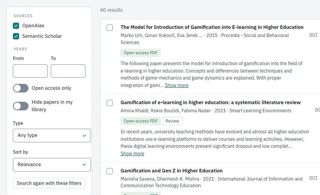The image size is (320, 195).
Task: Click the From label in Years filter
Action: pyautogui.click(x=18, y=58)
